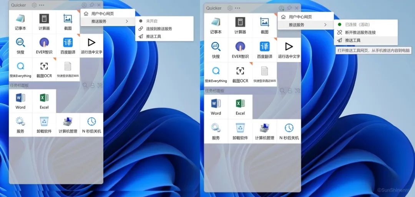415x197 pixels.
Task: Open 百度翻译 in the right Quicker panel
Action: pos(265,50)
